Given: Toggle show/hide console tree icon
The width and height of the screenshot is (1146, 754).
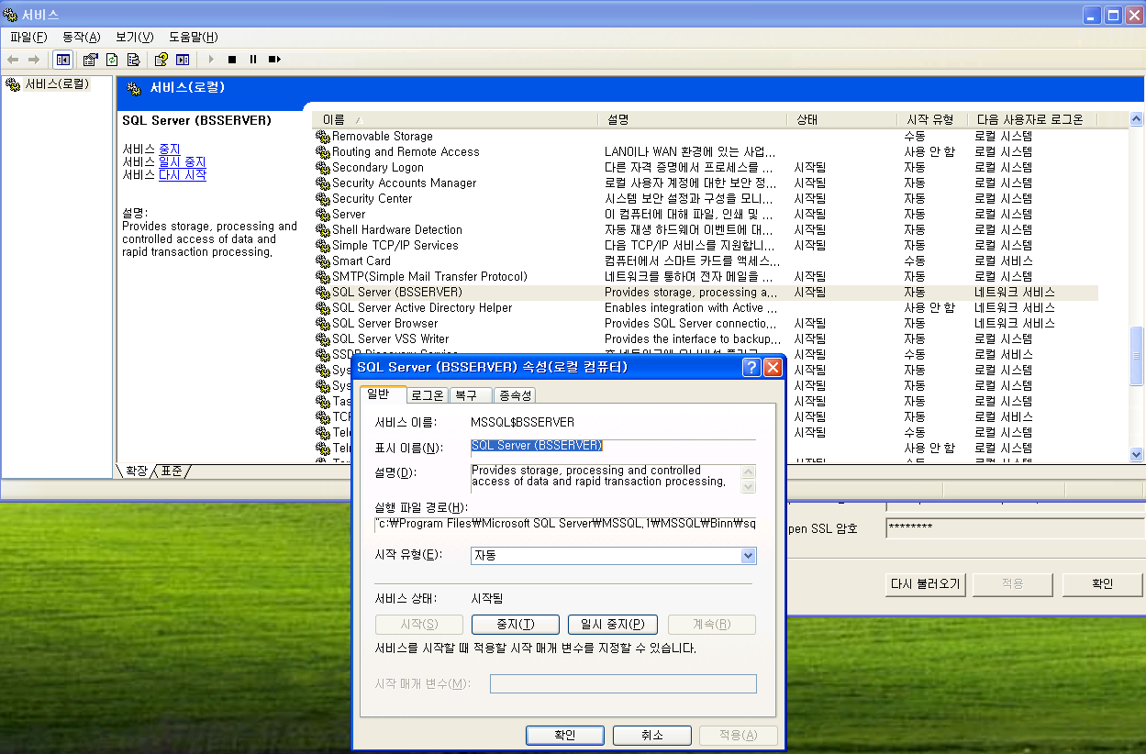Looking at the screenshot, I should (63, 60).
